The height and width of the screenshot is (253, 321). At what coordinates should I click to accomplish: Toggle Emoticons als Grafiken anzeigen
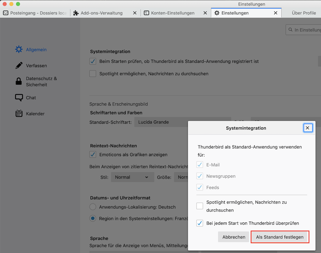pyautogui.click(x=93, y=154)
